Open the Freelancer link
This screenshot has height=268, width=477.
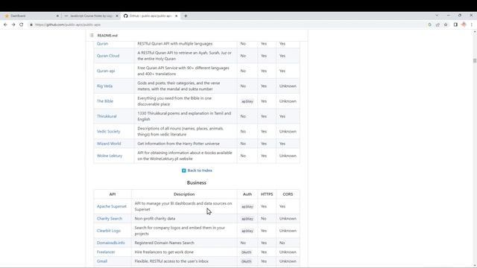coord(106,252)
